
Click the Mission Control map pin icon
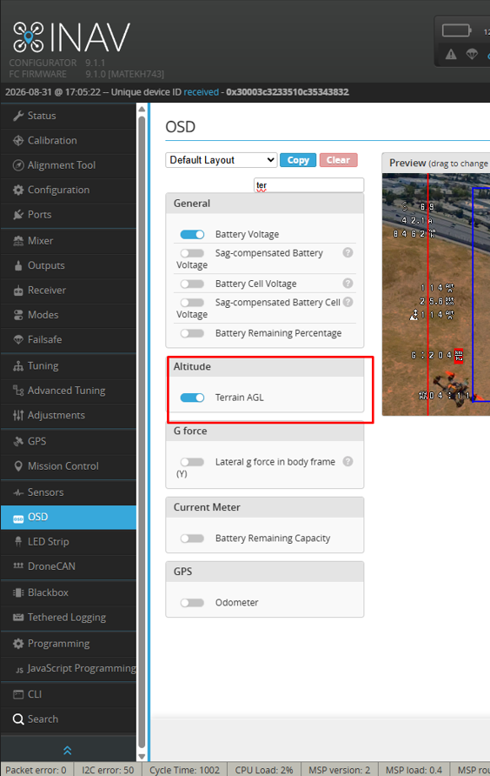[x=18, y=466]
